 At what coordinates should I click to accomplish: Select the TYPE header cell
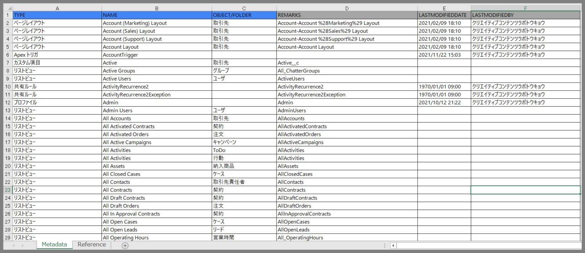point(57,15)
